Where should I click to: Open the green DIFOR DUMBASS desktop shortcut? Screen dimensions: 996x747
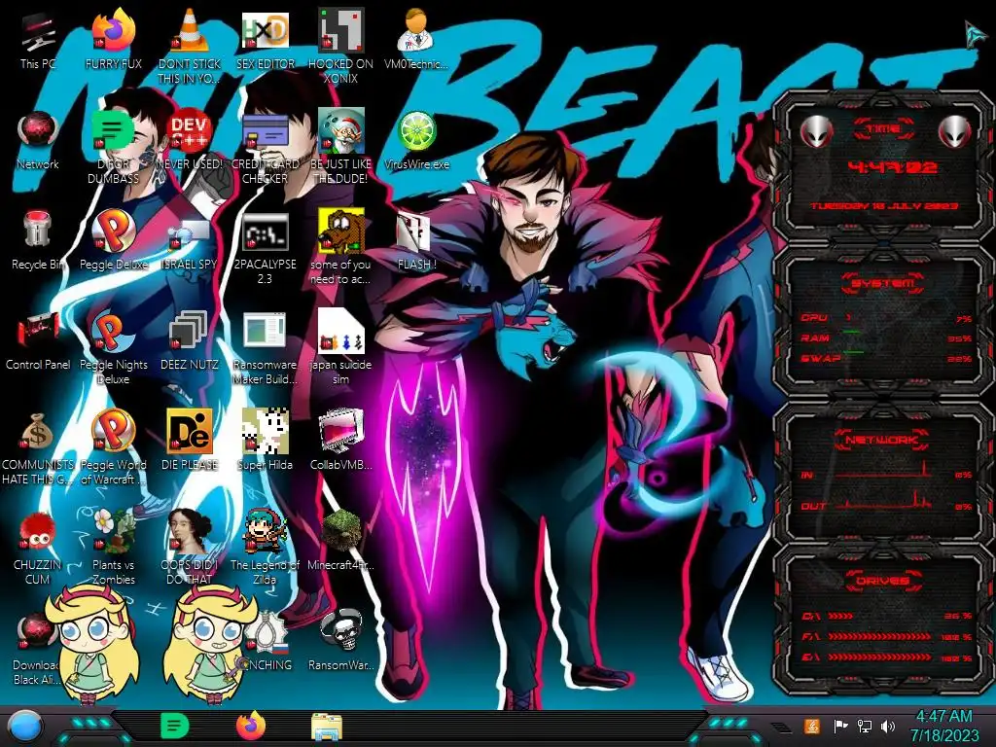click(x=114, y=146)
